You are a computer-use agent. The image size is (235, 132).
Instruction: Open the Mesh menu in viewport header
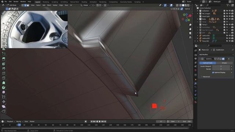pos(49,5)
